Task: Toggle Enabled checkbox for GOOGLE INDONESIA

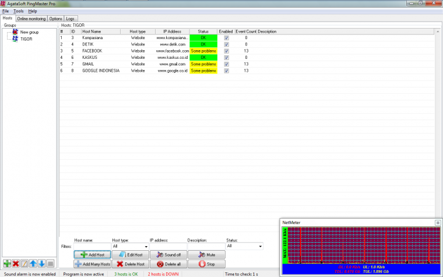Action: click(x=226, y=71)
